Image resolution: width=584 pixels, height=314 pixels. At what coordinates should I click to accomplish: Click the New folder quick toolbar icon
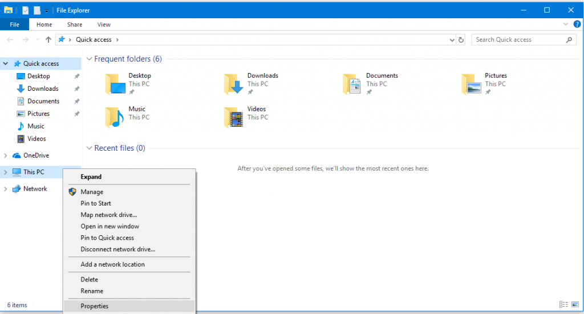37,10
